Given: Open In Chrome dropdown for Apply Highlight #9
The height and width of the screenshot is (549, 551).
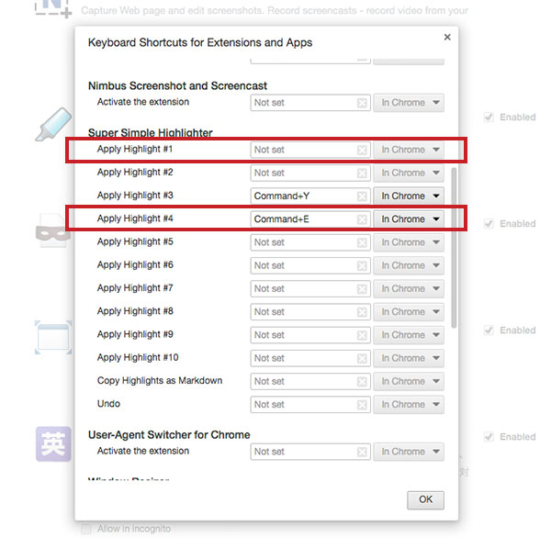Looking at the screenshot, I should (x=409, y=335).
